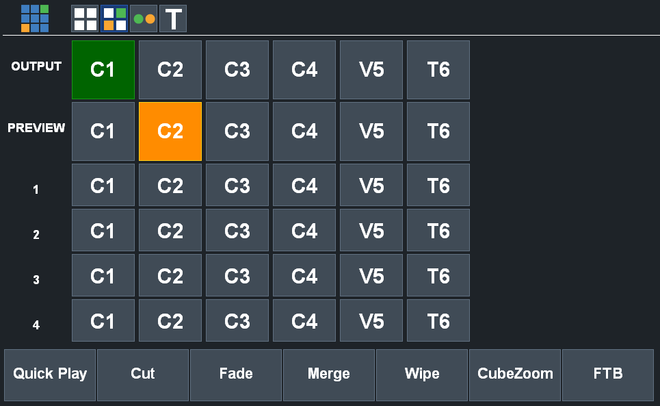Select orange C2 in the PREVIEW row
660x406 pixels.
point(170,131)
